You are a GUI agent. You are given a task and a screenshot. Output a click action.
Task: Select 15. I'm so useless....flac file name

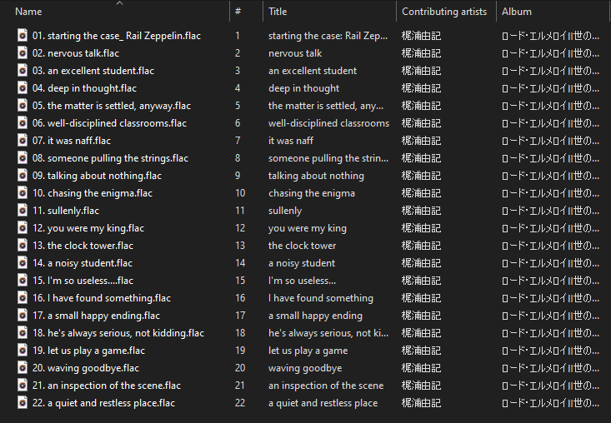pos(83,281)
